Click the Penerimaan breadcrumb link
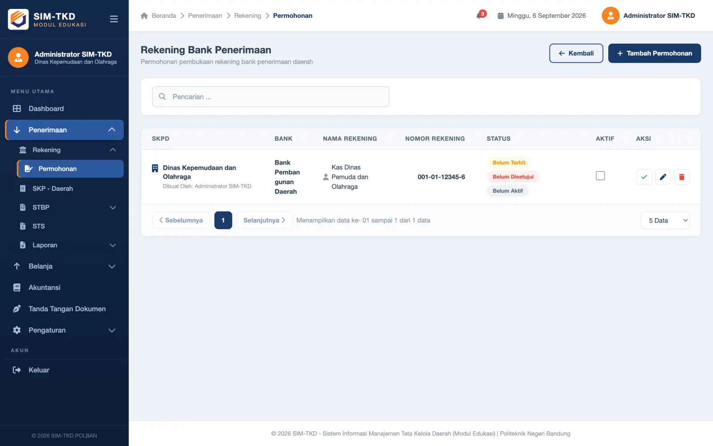713x446 pixels. [x=205, y=16]
